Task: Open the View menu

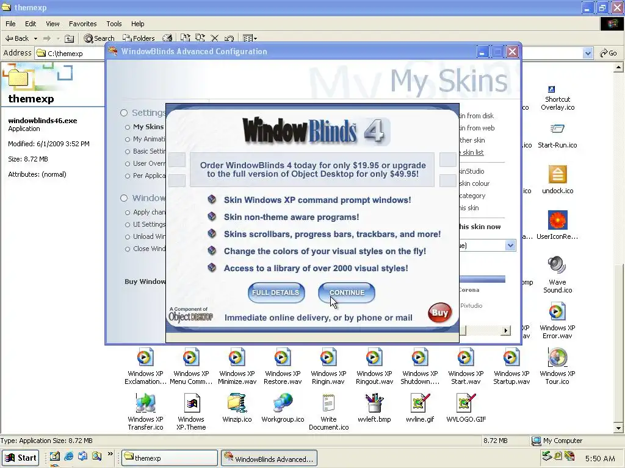Action: 52,24
